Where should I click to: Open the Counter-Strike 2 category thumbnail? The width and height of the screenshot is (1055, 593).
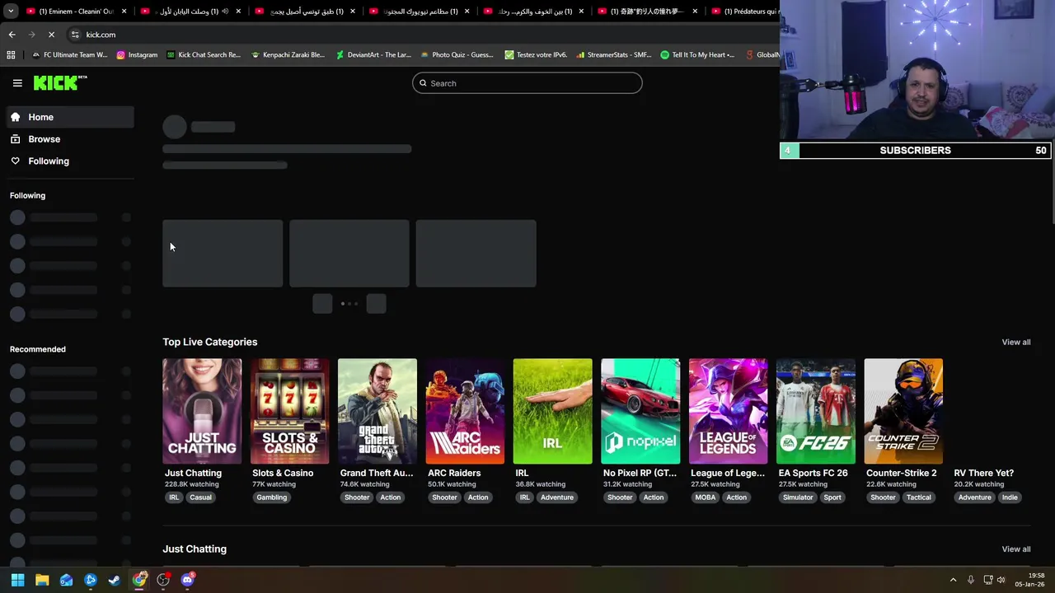(903, 411)
